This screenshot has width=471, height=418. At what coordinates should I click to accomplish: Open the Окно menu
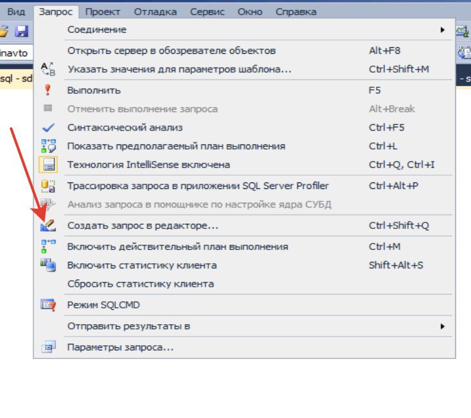(x=250, y=12)
